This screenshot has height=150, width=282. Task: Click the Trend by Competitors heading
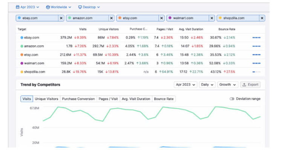pyautogui.click(x=40, y=85)
